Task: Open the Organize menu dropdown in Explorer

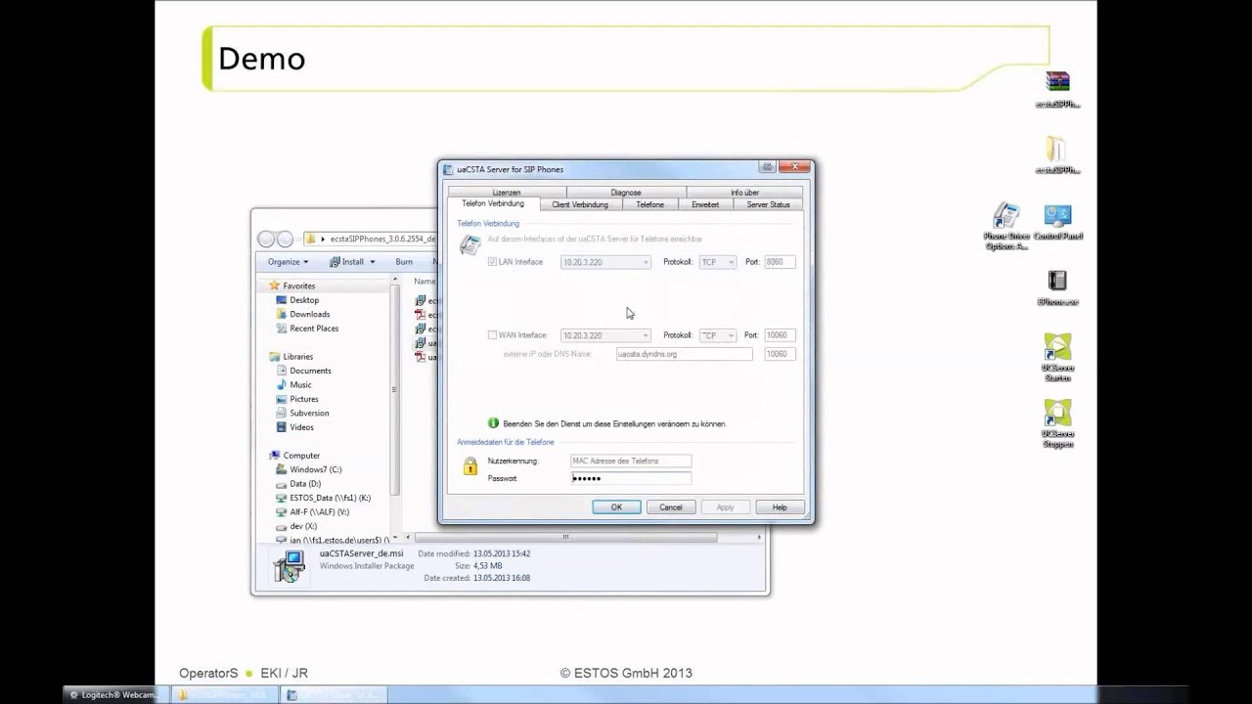Action: 288,262
